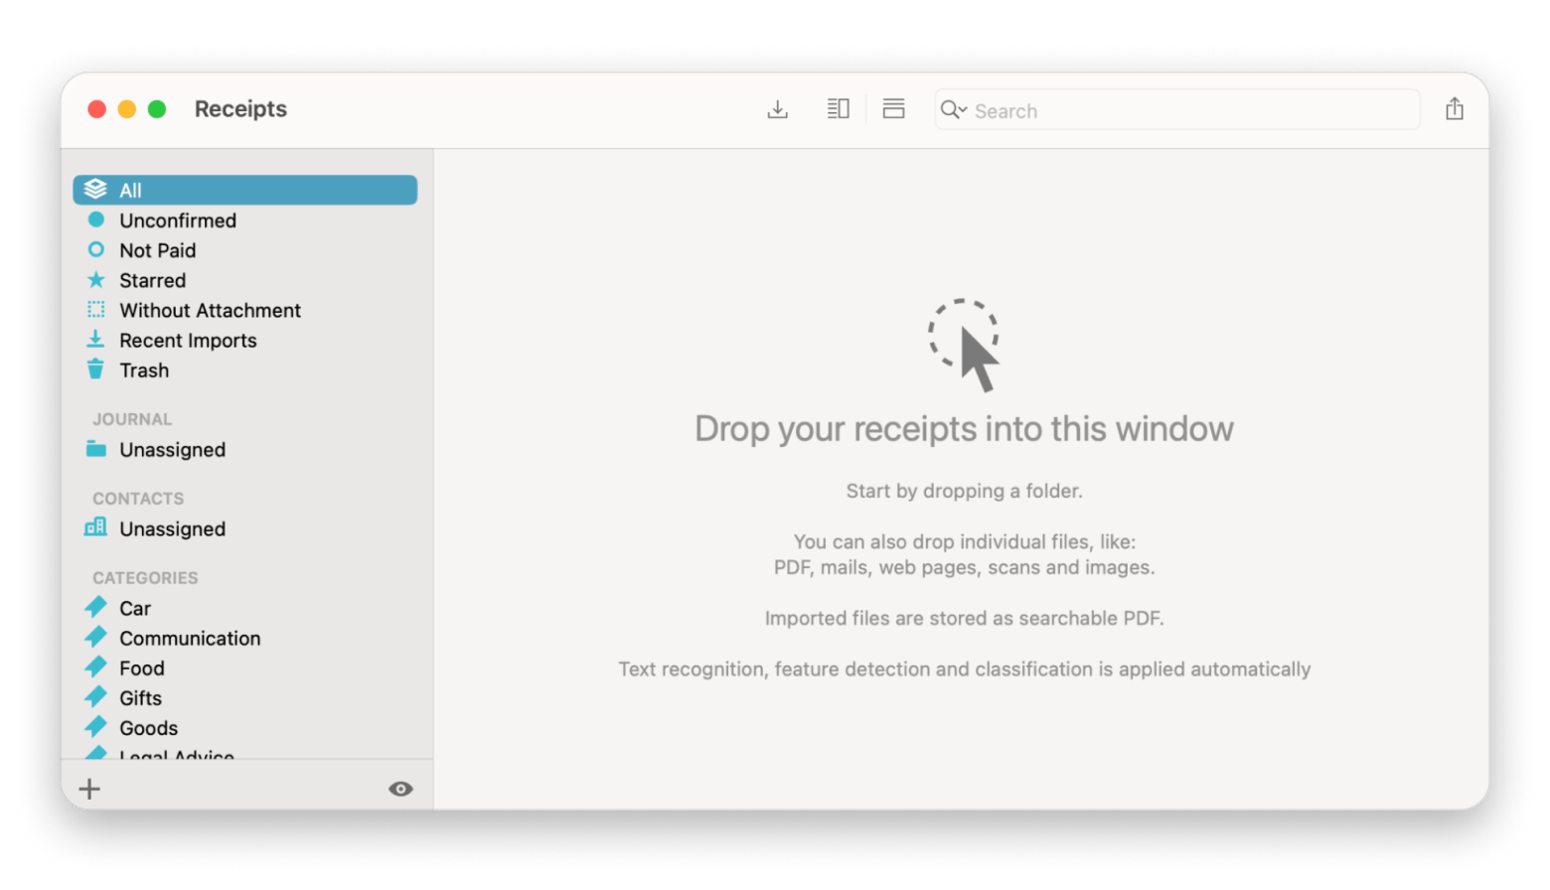Toggle the horizontal list view layout
Viewport: 1550px width, 890px height.
(x=892, y=108)
